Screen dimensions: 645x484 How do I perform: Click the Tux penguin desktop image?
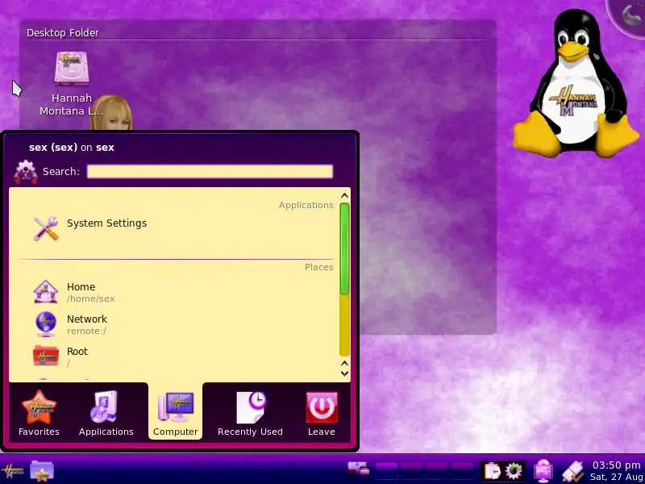pyautogui.click(x=575, y=85)
